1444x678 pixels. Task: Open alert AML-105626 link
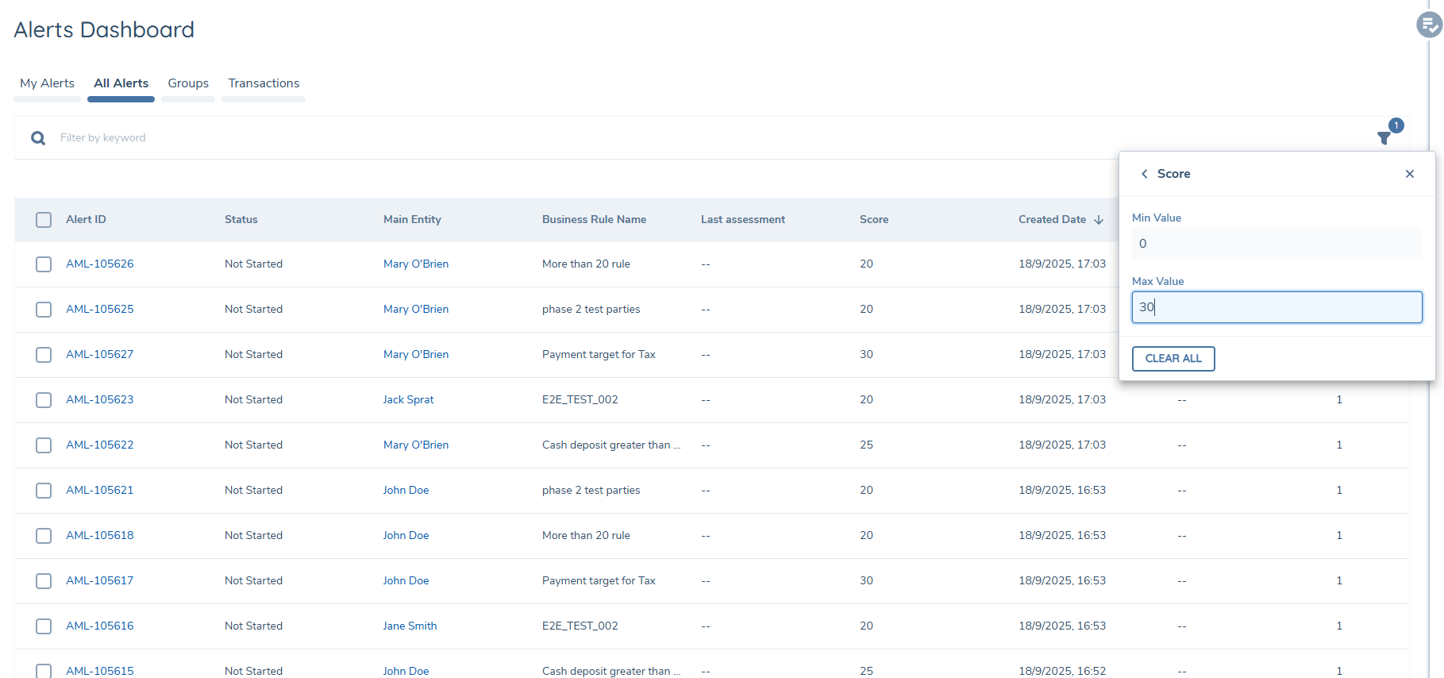pos(100,264)
